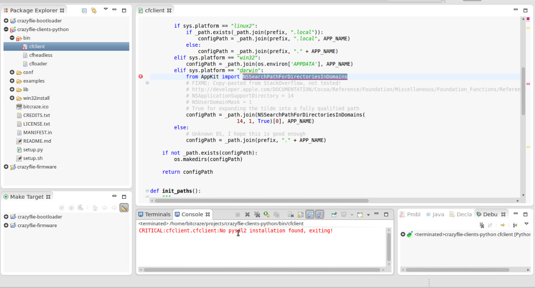535x288 pixels.
Task: Toggle hide empty folders in Make Target
Action: pyautogui.click(x=124, y=208)
